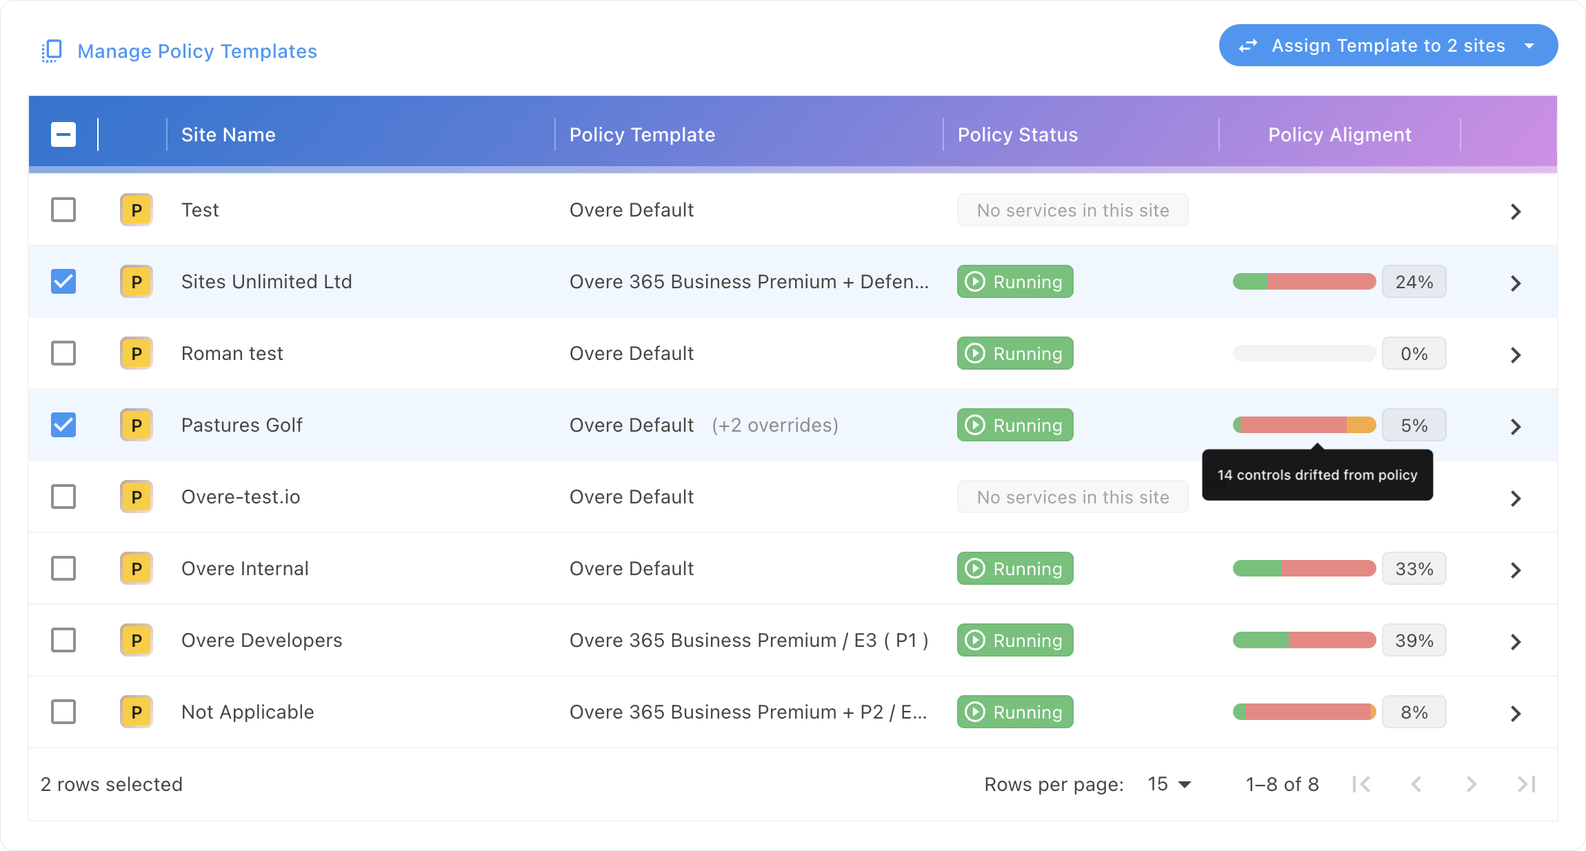The height and width of the screenshot is (851, 1586).
Task: Click the Assign Template to 2 sites button
Action: [x=1387, y=45]
